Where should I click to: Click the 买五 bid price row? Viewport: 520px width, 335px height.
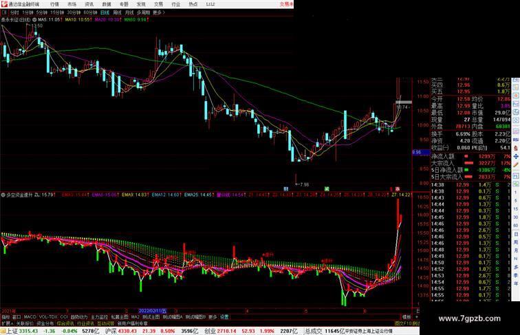471,91
